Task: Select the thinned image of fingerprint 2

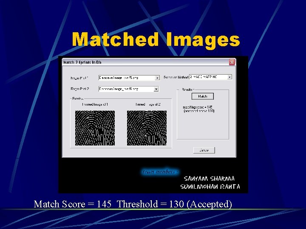Action: click(147, 128)
